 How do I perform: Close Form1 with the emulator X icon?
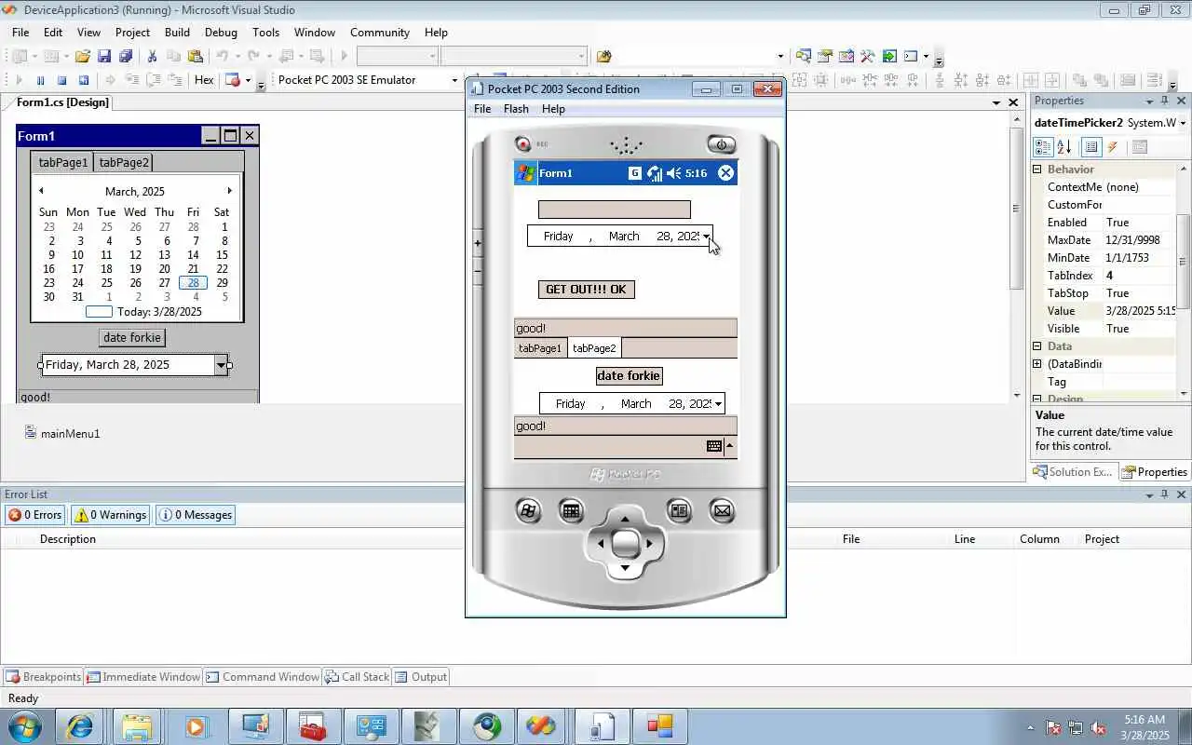point(725,173)
